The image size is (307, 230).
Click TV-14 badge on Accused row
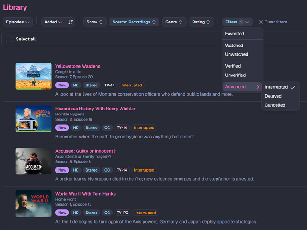click(122, 170)
